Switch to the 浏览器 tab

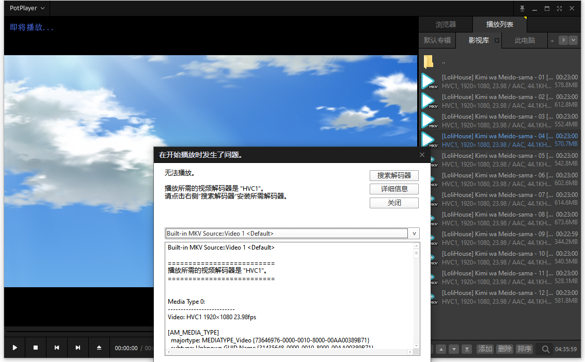point(446,24)
